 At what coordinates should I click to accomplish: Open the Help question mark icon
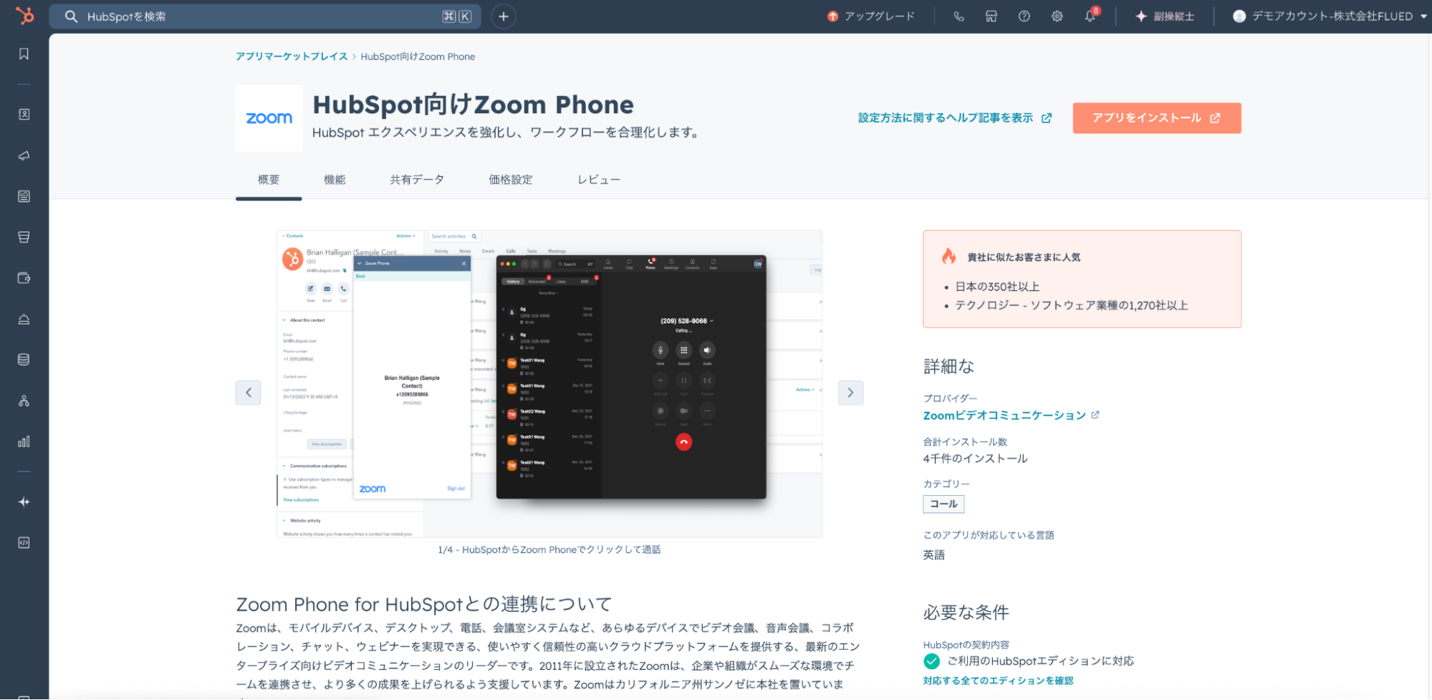pos(1024,16)
